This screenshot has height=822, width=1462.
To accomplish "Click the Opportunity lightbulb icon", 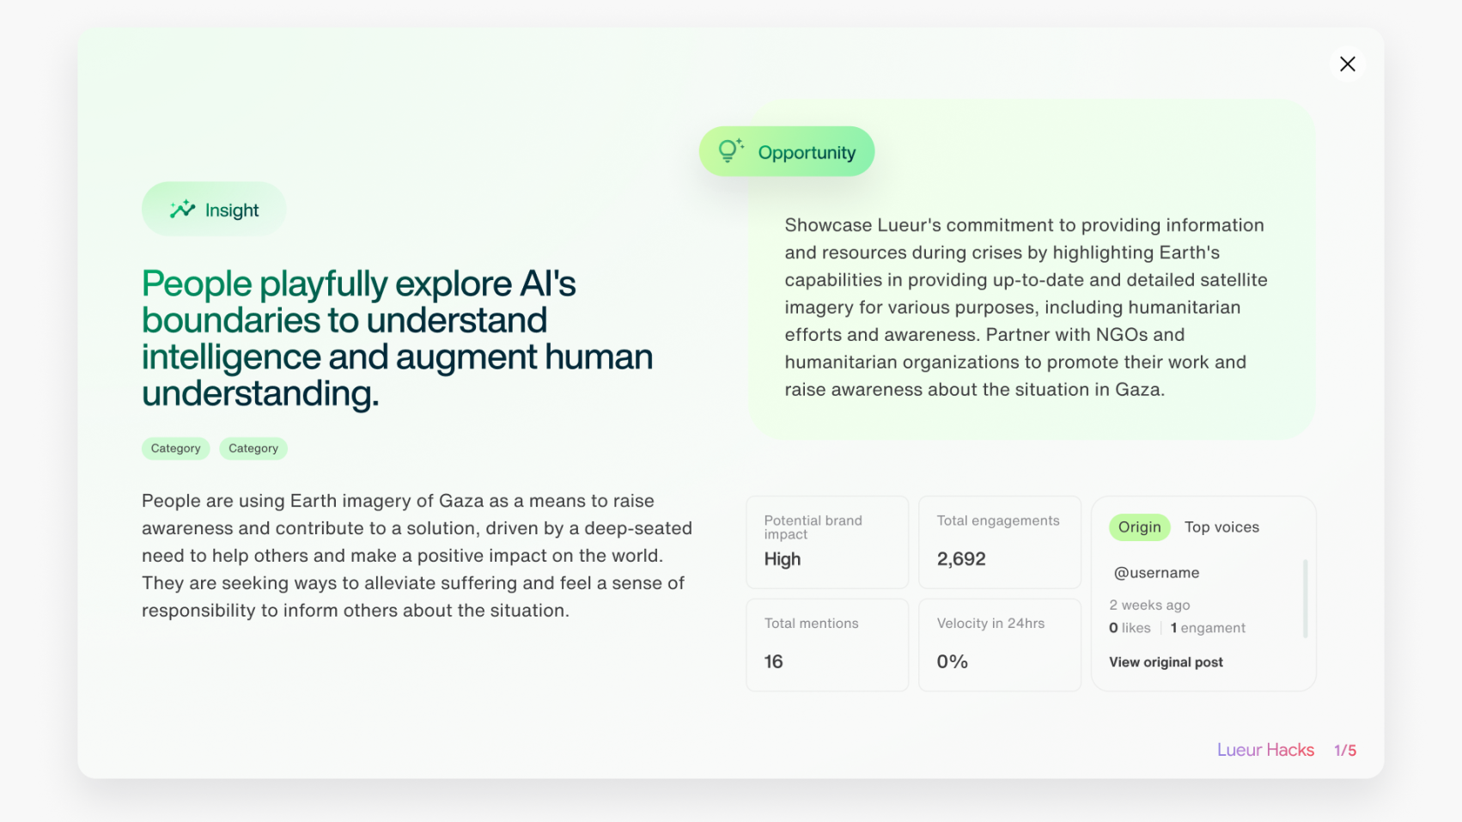I will [x=729, y=151].
